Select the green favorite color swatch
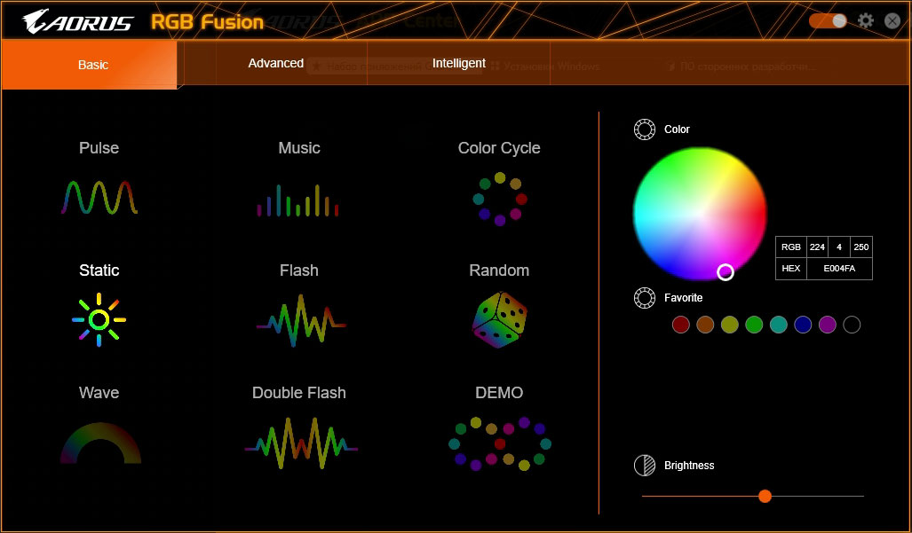The width and height of the screenshot is (912, 533). pos(754,325)
